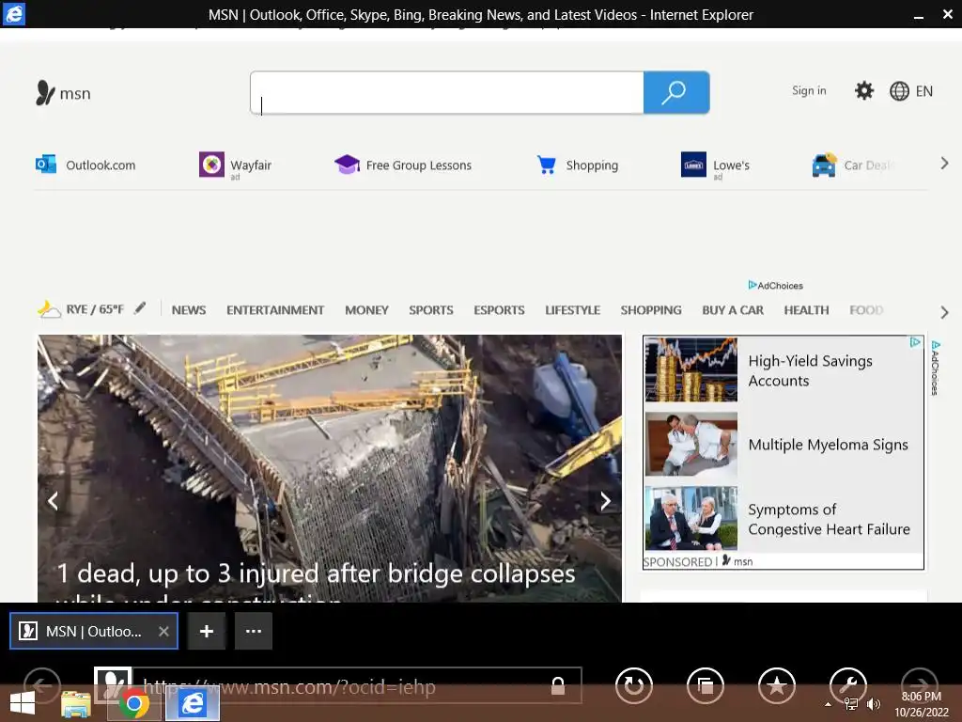Select the SPORTS category
Viewport: 962px width, 722px height.
click(x=430, y=310)
